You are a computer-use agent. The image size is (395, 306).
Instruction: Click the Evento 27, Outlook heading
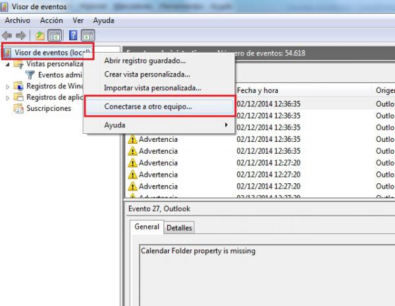[x=159, y=208]
